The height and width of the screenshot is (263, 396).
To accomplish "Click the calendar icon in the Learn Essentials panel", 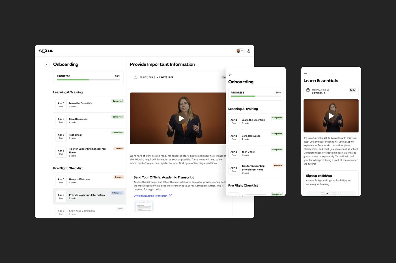I will point(308,90).
